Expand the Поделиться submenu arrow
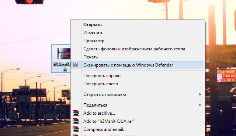This screenshot has width=236, height=136. [x=200, y=105]
